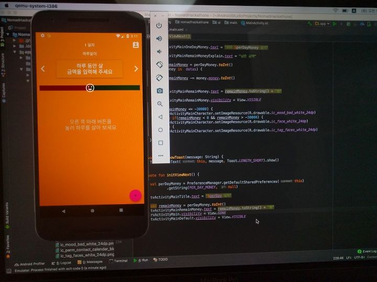Tap the pink floating action button
The width and height of the screenshot is (377, 282).
[136, 195]
